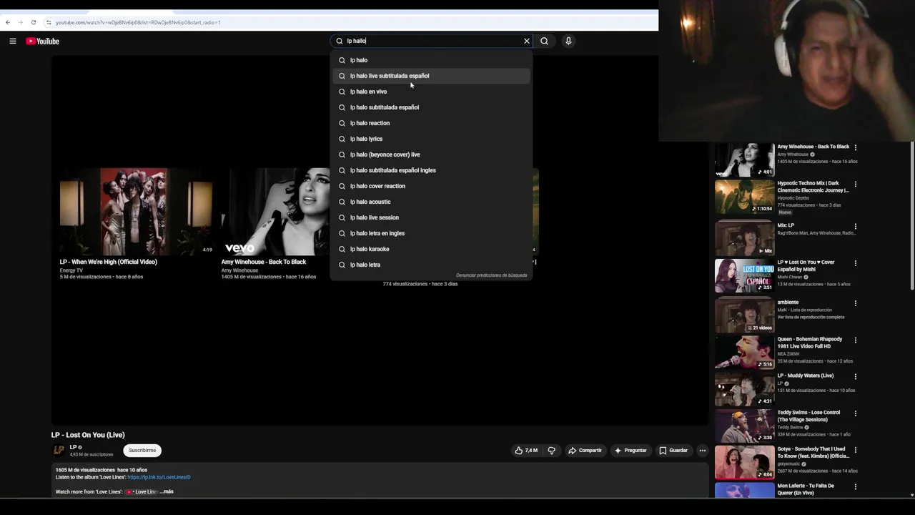The width and height of the screenshot is (915, 515).
Task: Open the 'Mix: LP' playlist thumbnail
Action: [x=743, y=238]
